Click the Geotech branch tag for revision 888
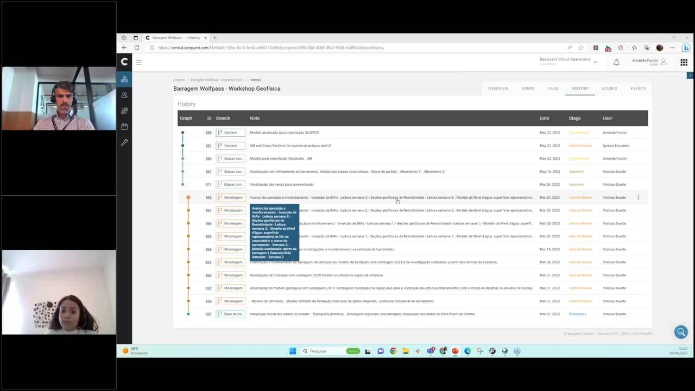This screenshot has height=391, width=695. [x=230, y=133]
